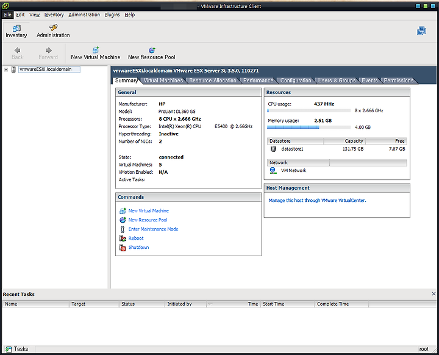Viewport: 439px width, 355px height.
Task: Open the Help menu
Action: point(130,15)
